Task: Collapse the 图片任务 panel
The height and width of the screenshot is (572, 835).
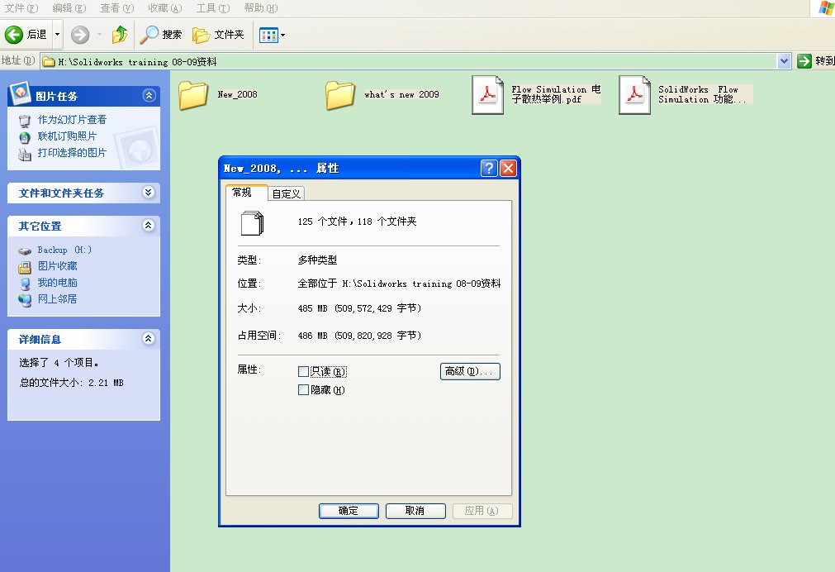Action: [149, 95]
